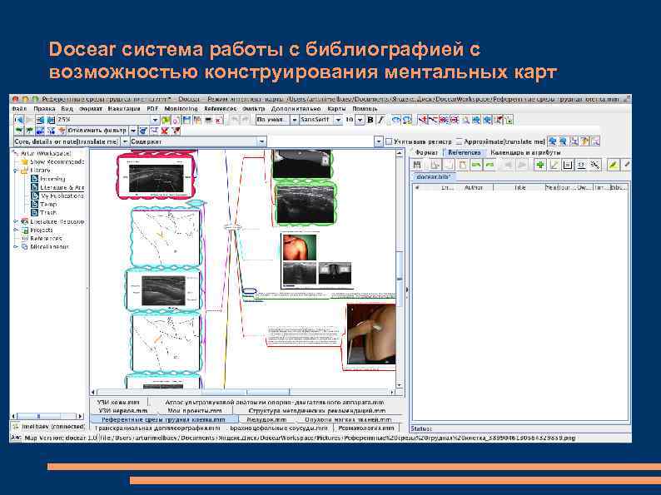Select the docear.bib tab
This screenshot has height=495, width=661.
434,177
